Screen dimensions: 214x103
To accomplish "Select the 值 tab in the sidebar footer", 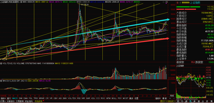I will [x=199, y=101].
